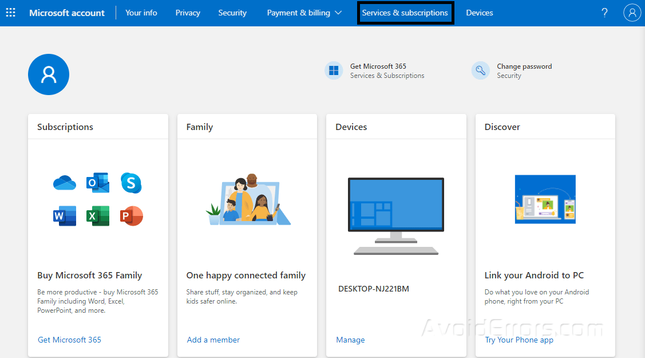Image resolution: width=645 pixels, height=358 pixels.
Task: Click the Skype icon
Action: [131, 183]
